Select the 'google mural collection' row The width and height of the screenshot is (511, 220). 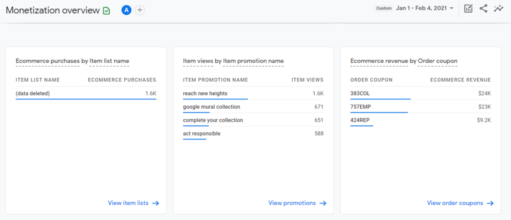point(253,107)
